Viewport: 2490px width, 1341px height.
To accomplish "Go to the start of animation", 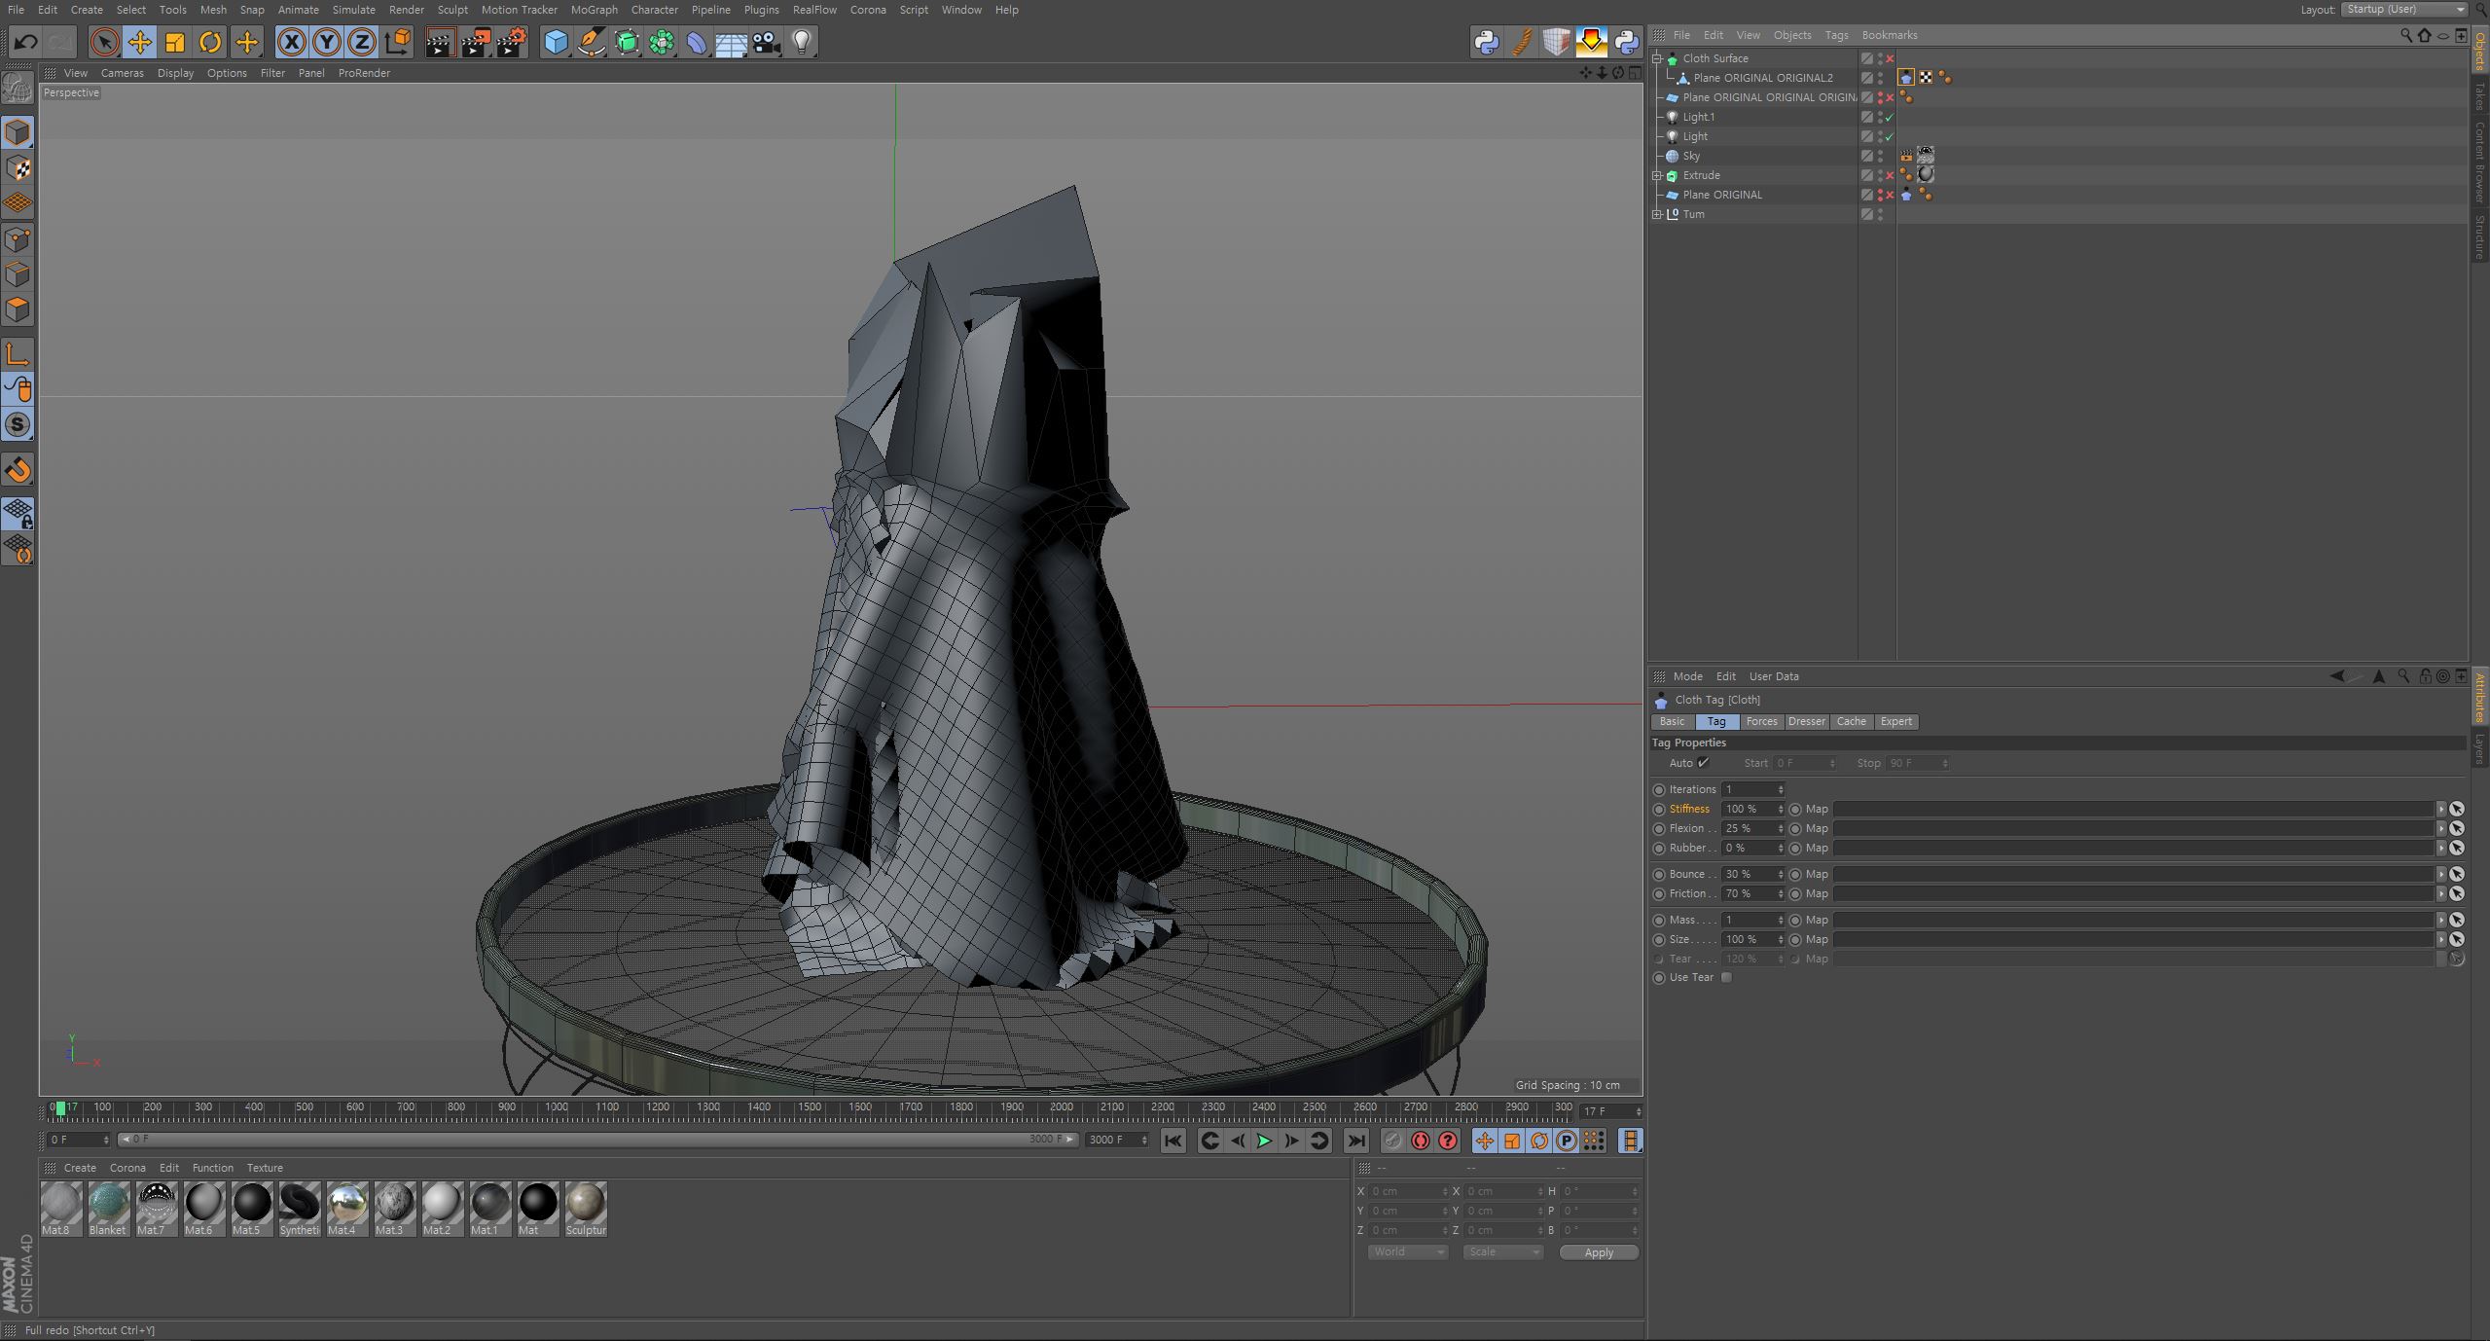I will pyautogui.click(x=1173, y=1141).
